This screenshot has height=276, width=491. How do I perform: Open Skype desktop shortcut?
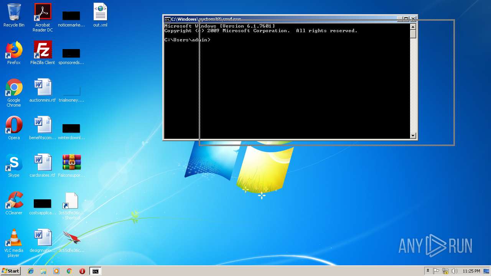[x=14, y=166]
